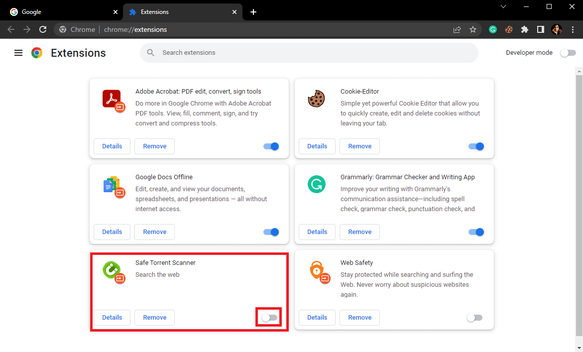Viewport: 583px width, 352px height.
Task: Select the Extensions tab
Action: tap(183, 12)
